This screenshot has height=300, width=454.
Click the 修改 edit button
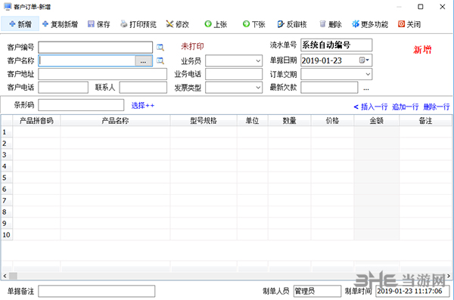pyautogui.click(x=178, y=24)
